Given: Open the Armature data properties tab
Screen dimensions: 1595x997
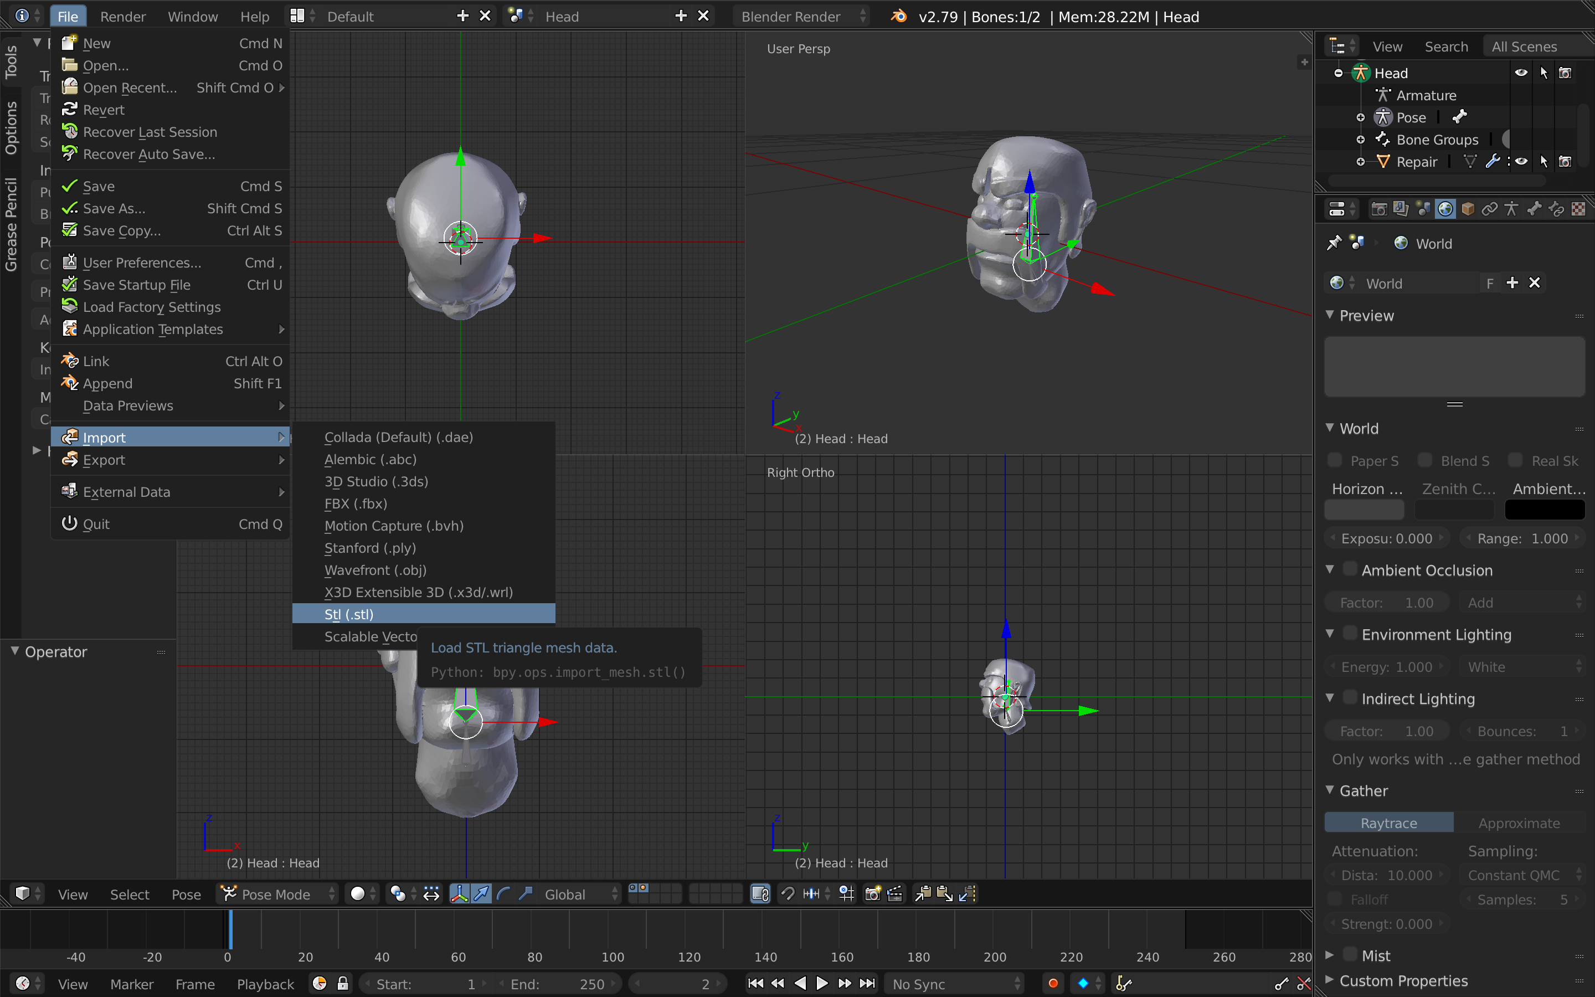Looking at the screenshot, I should click(1512, 210).
